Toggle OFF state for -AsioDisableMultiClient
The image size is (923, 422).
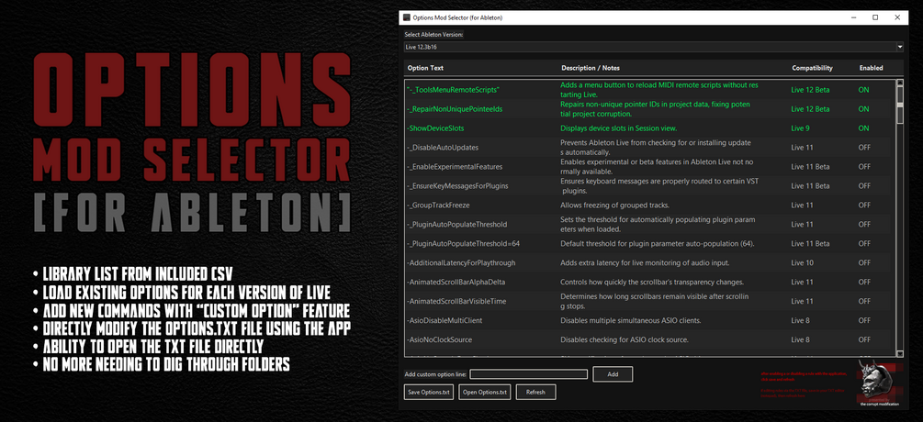tap(864, 320)
